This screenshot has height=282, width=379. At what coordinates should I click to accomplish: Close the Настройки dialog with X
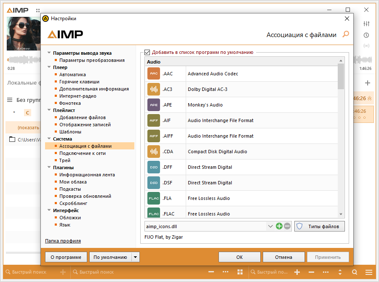(347, 19)
